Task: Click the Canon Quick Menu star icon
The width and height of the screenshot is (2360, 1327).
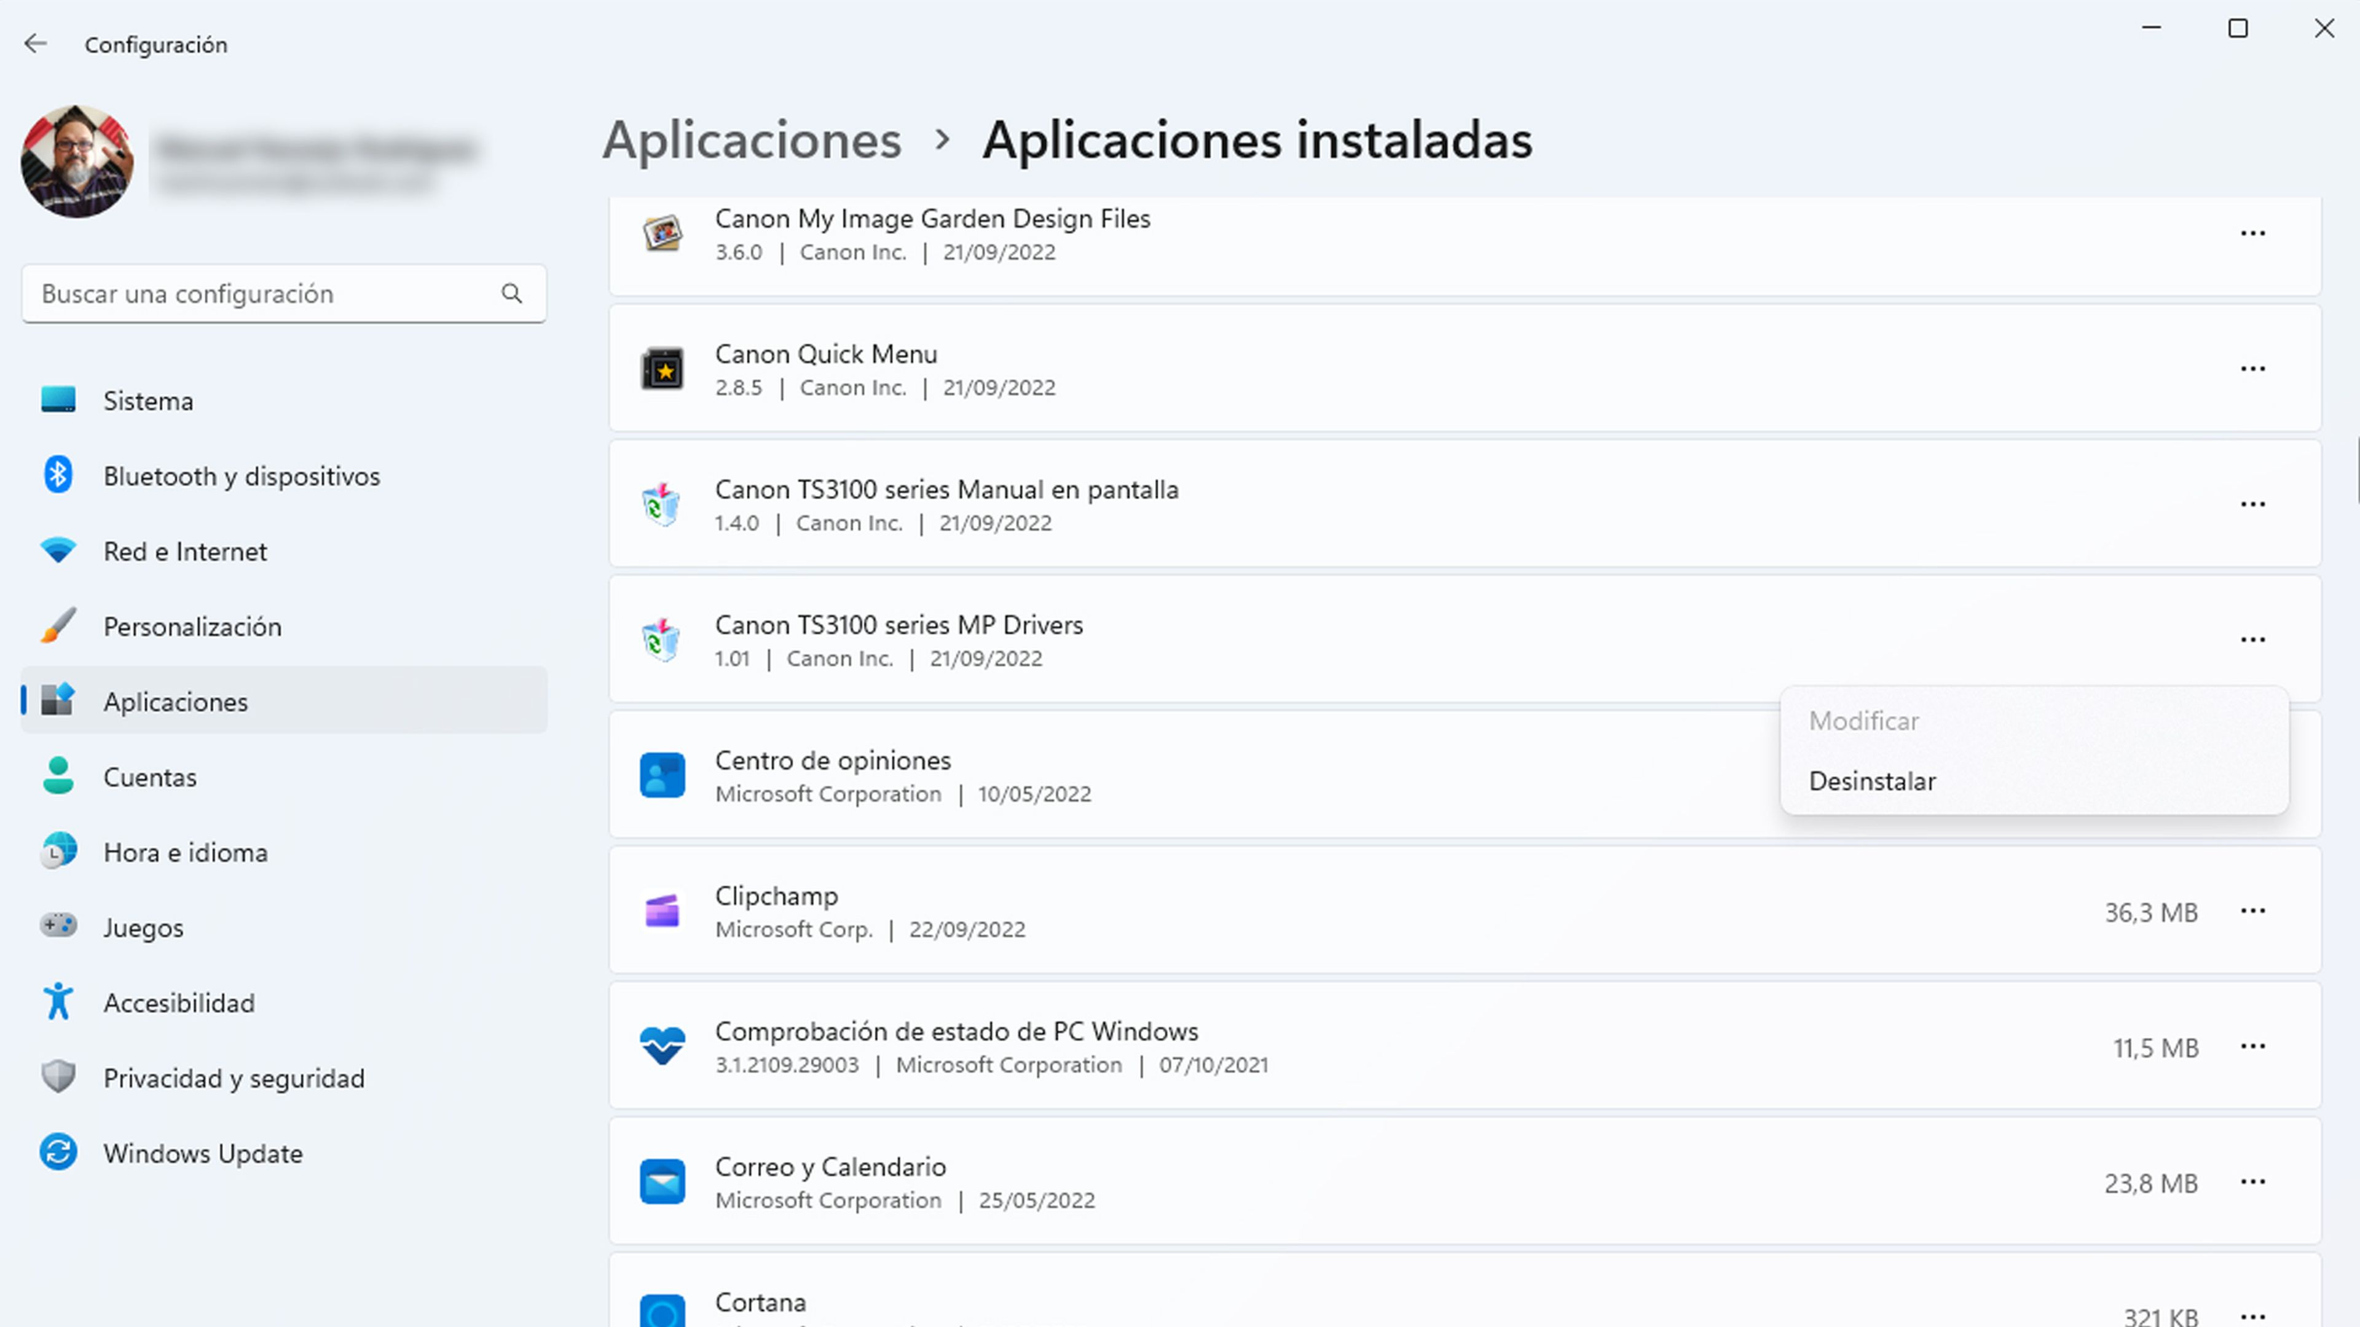Action: click(x=663, y=369)
